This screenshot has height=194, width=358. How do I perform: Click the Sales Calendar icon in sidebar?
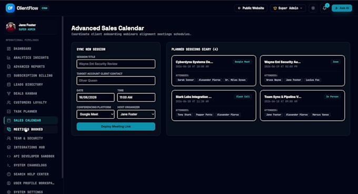tap(8, 120)
